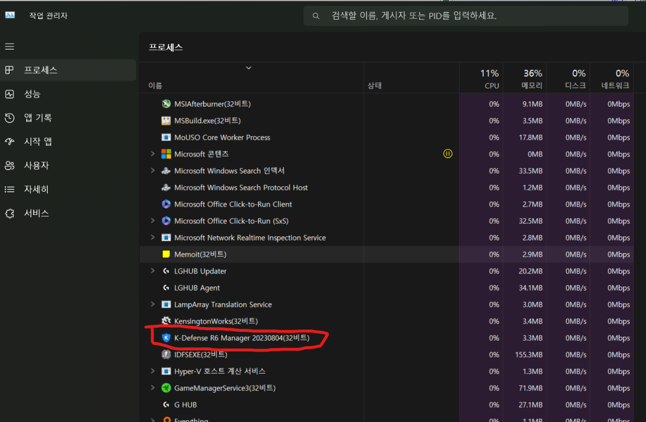Click the LampArray Translation Service icon
This screenshot has height=422, width=646.
[166, 304]
